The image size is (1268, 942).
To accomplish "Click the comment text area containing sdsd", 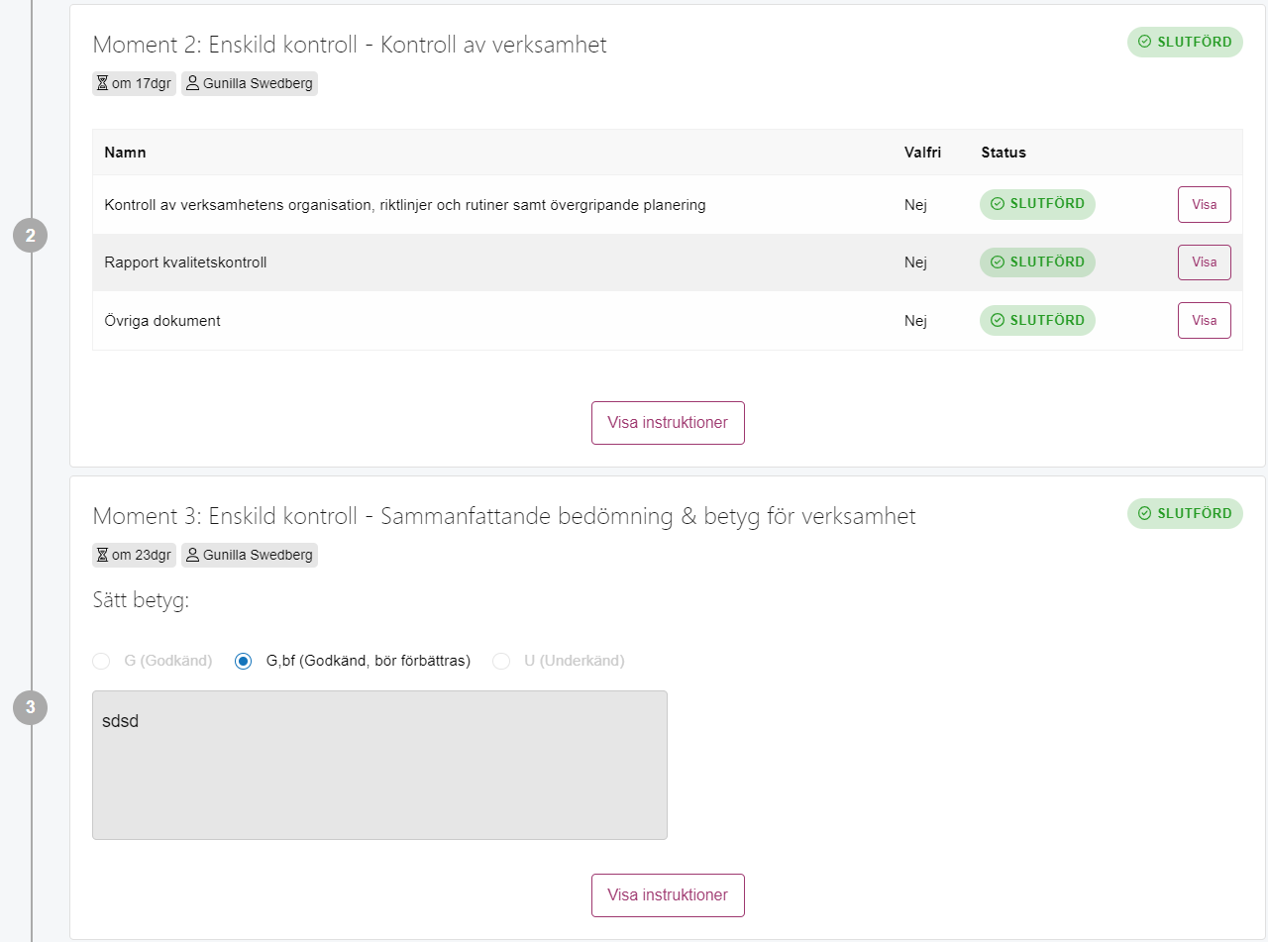I will 379,765.
